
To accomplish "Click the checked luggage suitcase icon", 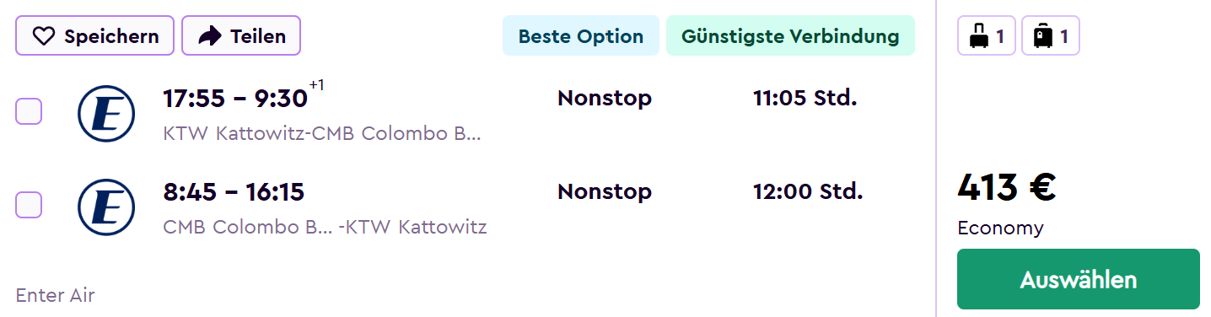I will [1043, 36].
